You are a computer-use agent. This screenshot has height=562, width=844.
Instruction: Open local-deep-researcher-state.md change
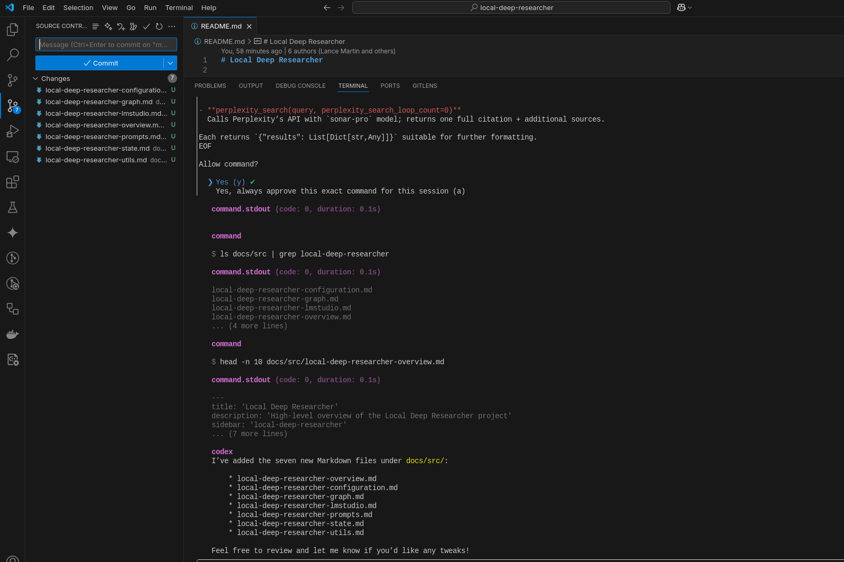pos(105,148)
